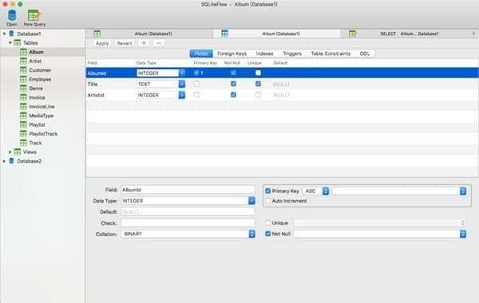Toggle Unique checkbox in ArtistId row
This screenshot has height=303, width=479.
[258, 95]
